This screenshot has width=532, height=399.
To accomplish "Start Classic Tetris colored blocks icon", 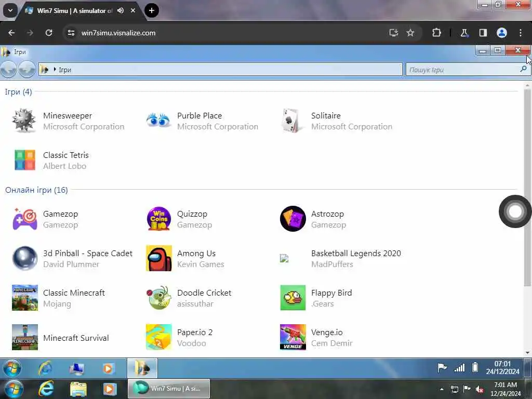I will (x=25, y=160).
